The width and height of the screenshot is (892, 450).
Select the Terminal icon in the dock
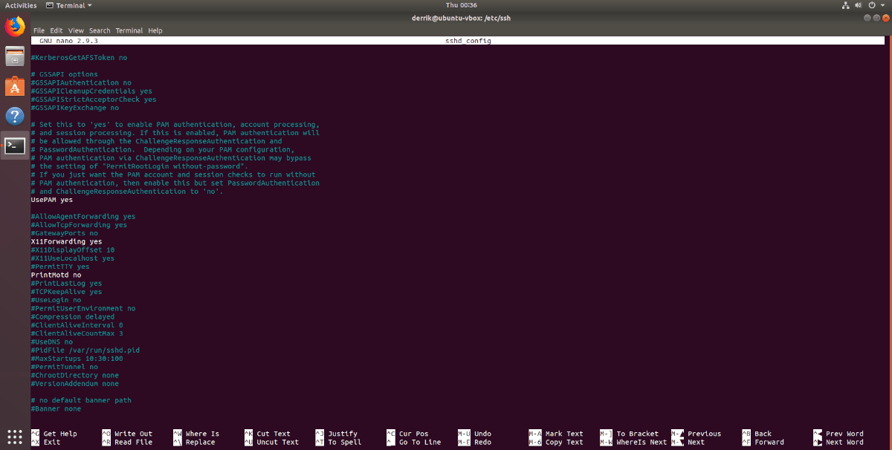pyautogui.click(x=15, y=146)
